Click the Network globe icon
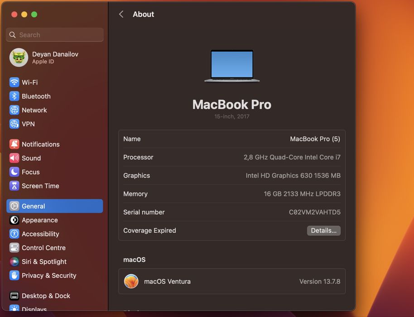The width and height of the screenshot is (414, 317). (14, 110)
